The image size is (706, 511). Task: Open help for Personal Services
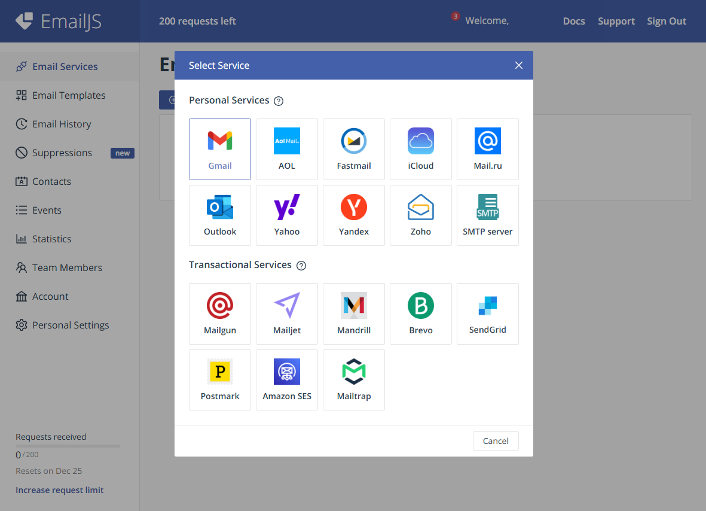point(279,101)
